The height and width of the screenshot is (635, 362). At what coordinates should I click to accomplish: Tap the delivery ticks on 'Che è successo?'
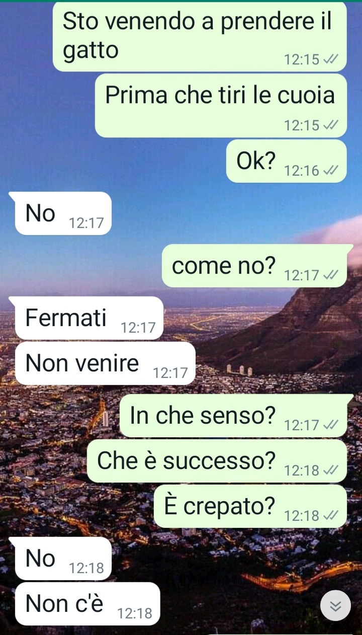(330, 470)
